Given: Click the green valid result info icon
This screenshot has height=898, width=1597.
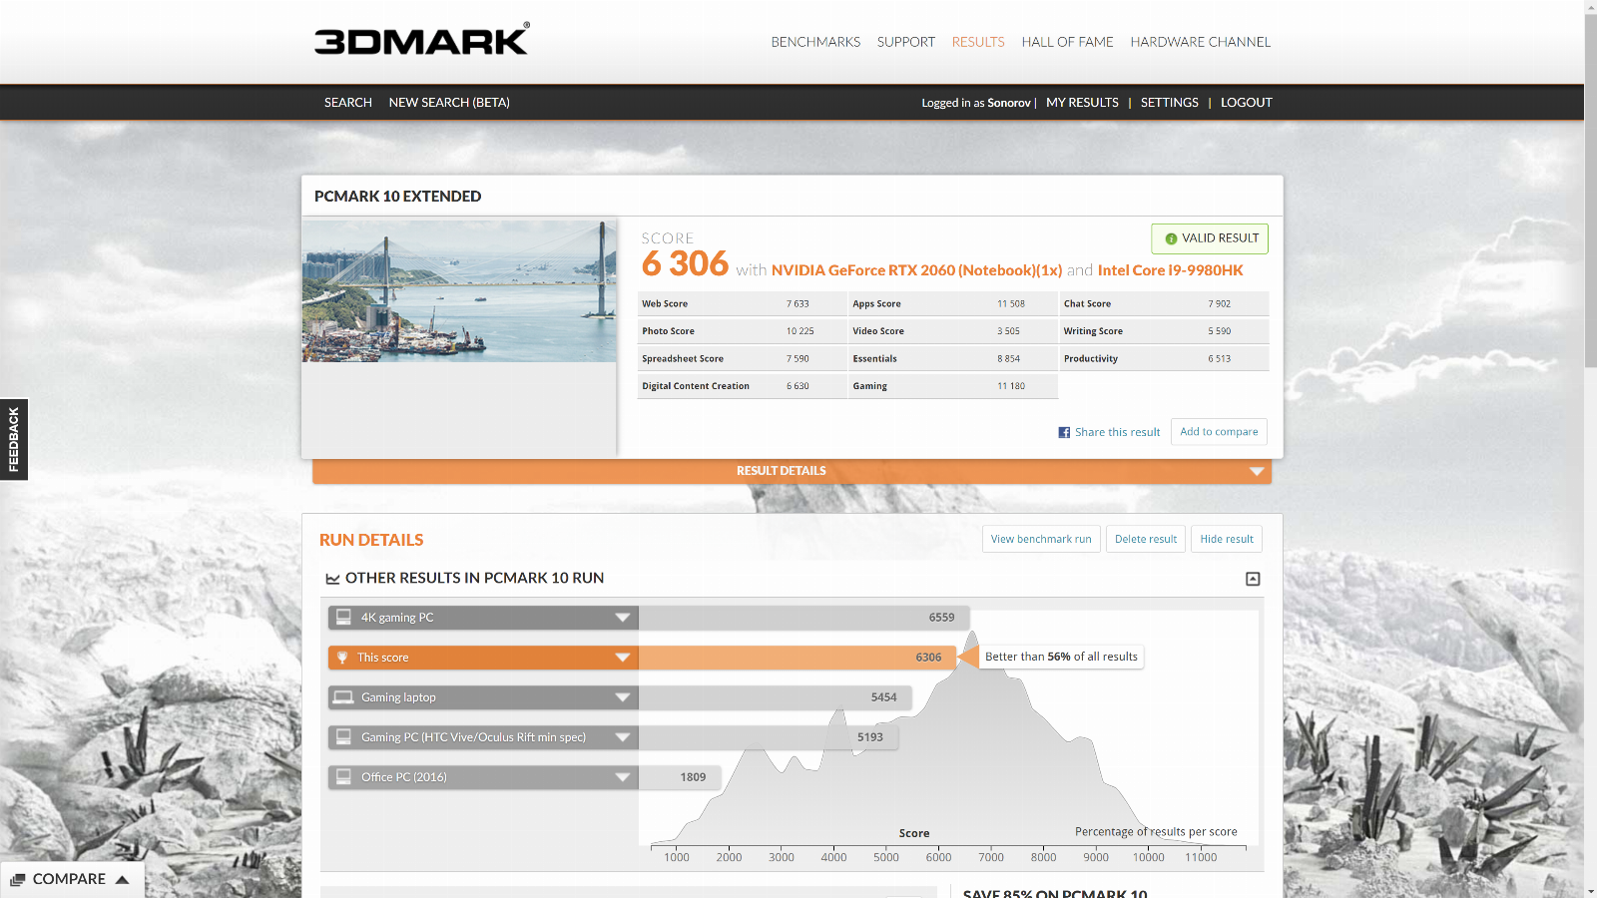Looking at the screenshot, I should point(1171,238).
